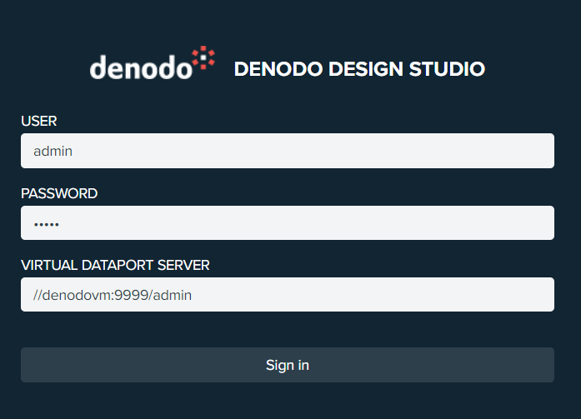Click the PASSWORD label

click(59, 193)
